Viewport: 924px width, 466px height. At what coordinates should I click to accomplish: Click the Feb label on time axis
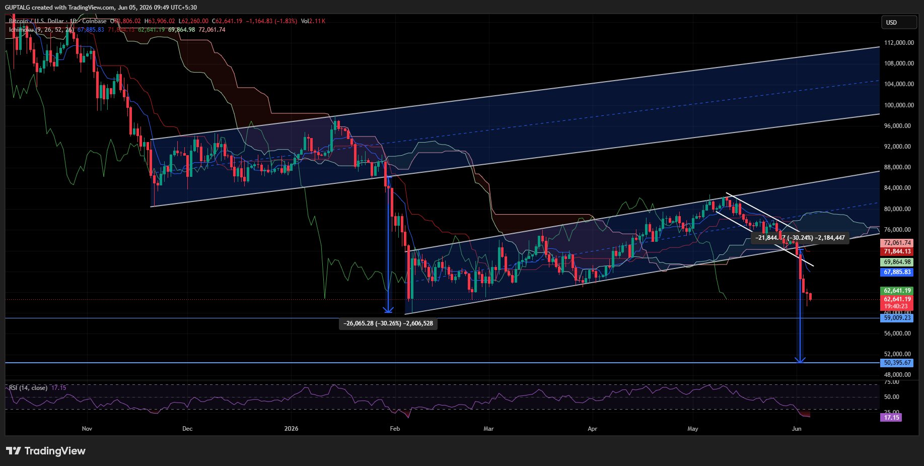[395, 429]
